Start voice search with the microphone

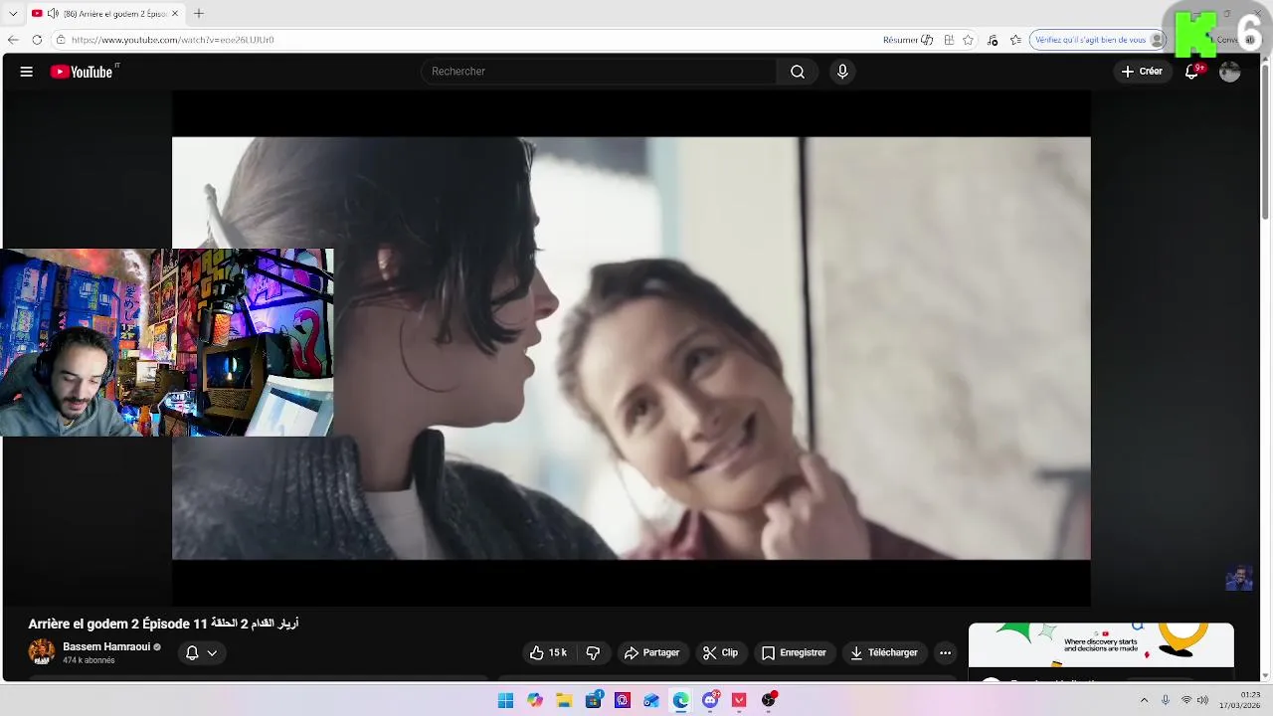coord(842,72)
